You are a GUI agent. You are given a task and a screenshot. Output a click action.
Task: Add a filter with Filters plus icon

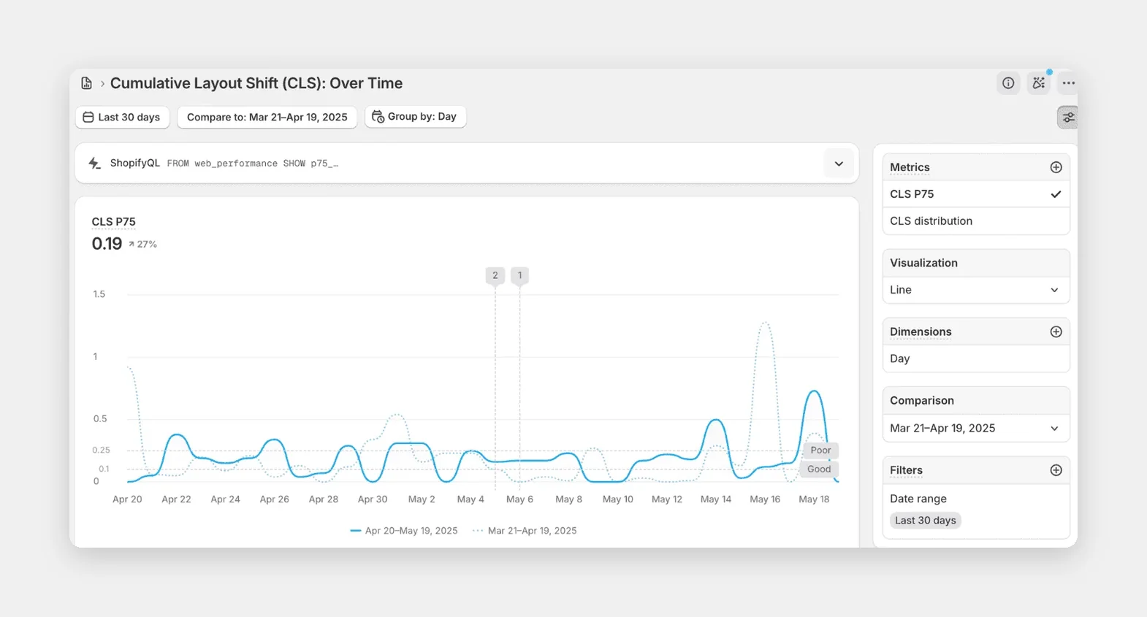pos(1056,470)
